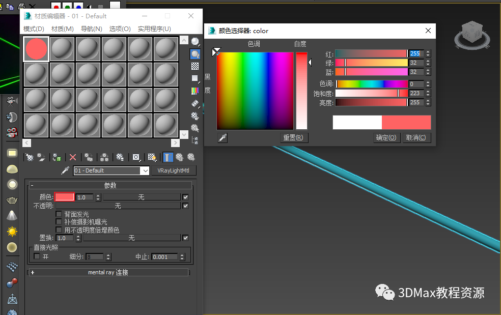501x315 pixels.
Task: Click the red 颜色 swatch in parameters
Action: [x=65, y=197]
